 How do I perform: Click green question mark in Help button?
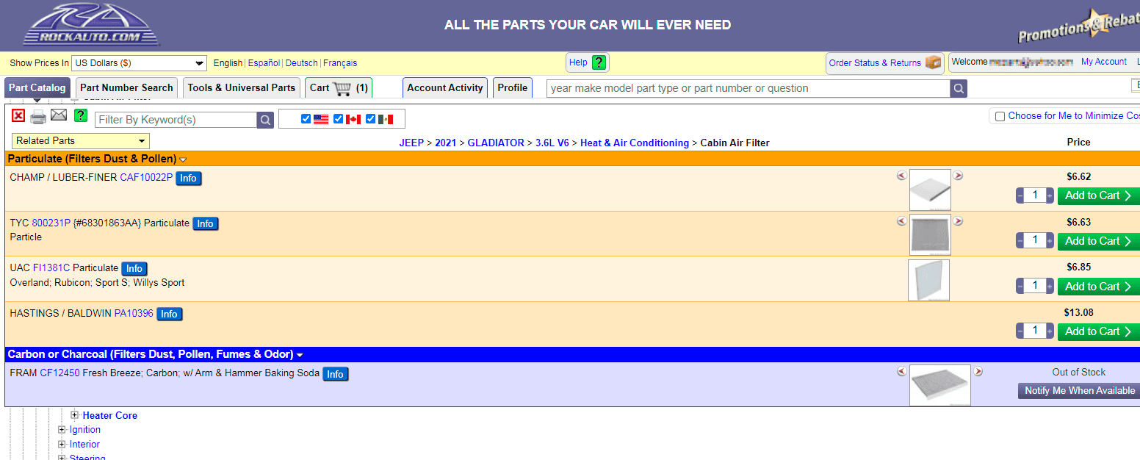click(599, 62)
